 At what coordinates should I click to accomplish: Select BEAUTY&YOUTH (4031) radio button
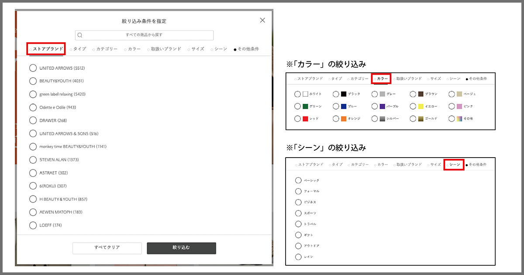coord(33,81)
